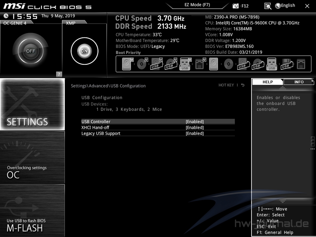Click VCore 1.008V reading
The height and width of the screenshot is (237, 316).
click(x=219, y=35)
